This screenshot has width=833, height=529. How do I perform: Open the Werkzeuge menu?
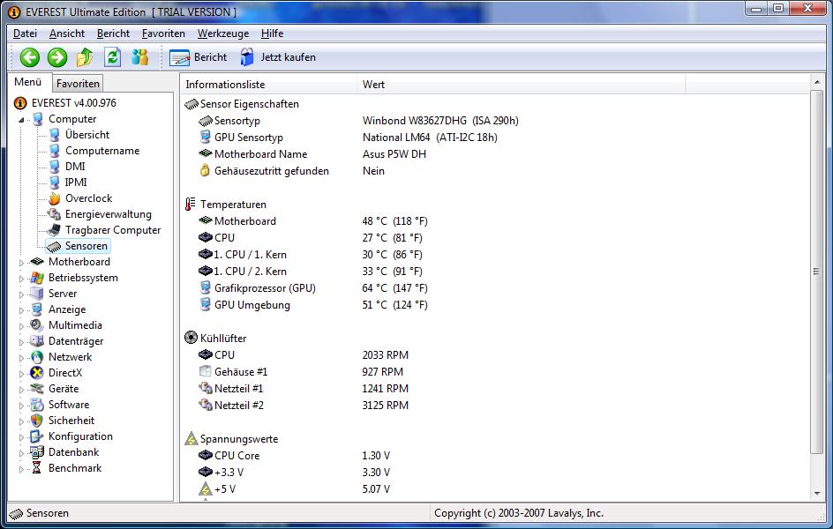[x=223, y=34]
